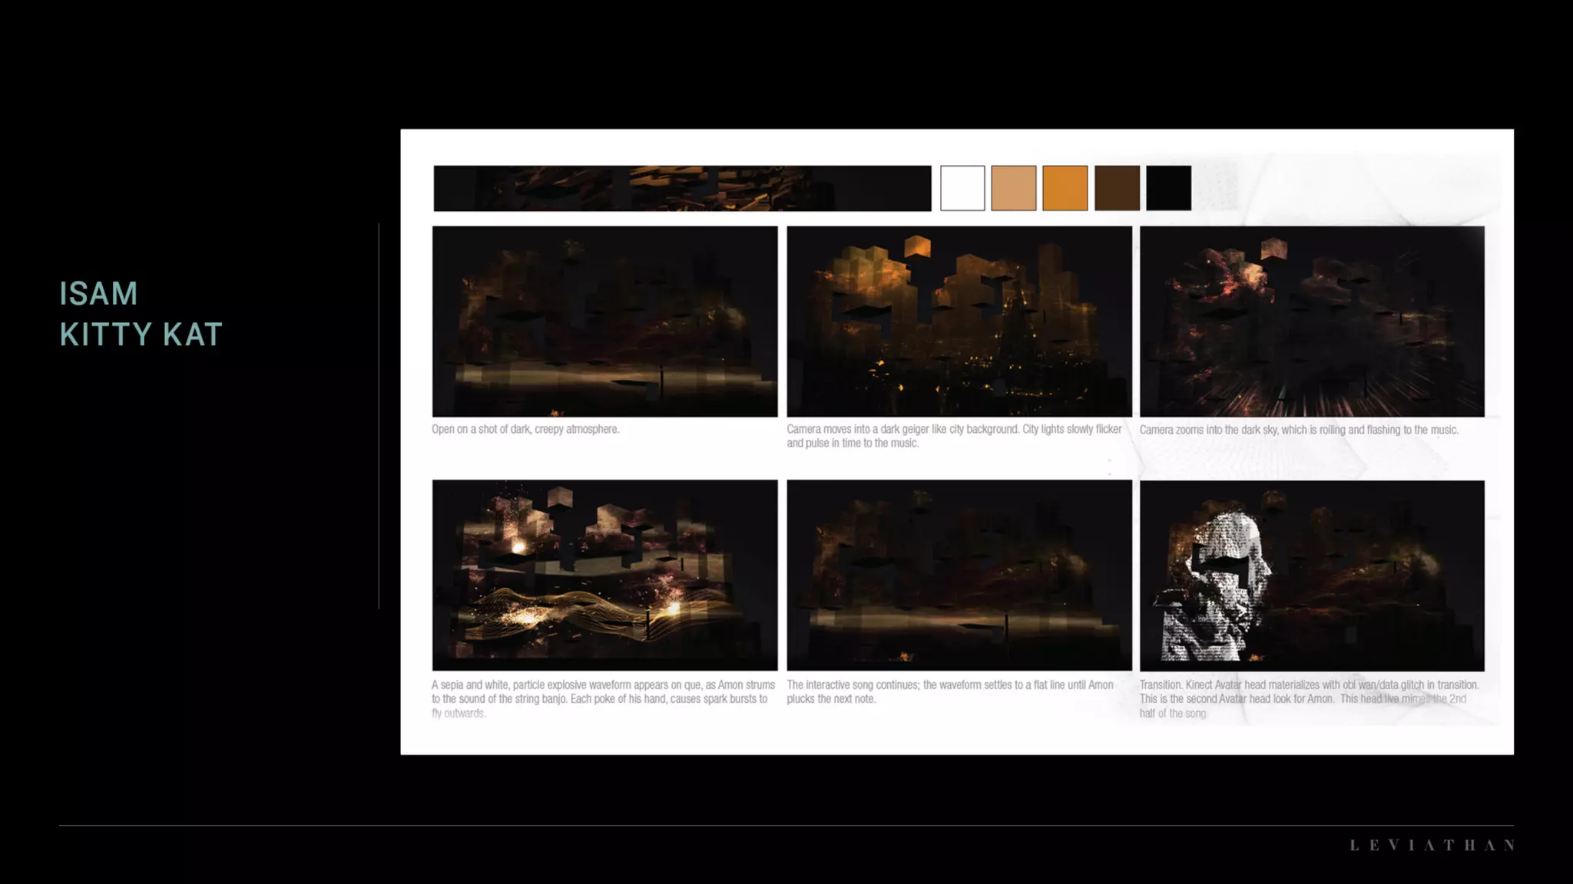1573x884 pixels.
Task: Click the 'Camera zooms into the dark sky' caption
Action: click(x=1299, y=430)
